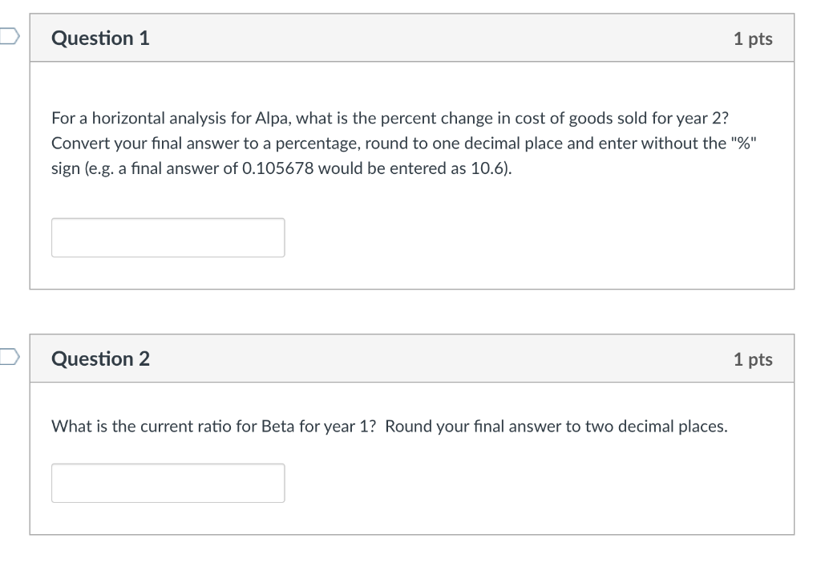Click the Question 1 header bar
The height and width of the screenshot is (563, 821).
point(410,37)
